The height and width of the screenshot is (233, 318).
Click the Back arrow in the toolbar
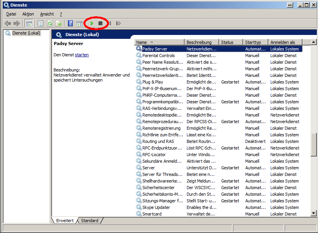(8, 23)
